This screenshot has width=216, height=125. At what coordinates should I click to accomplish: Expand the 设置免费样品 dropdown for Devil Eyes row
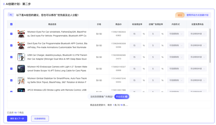click(198, 45)
